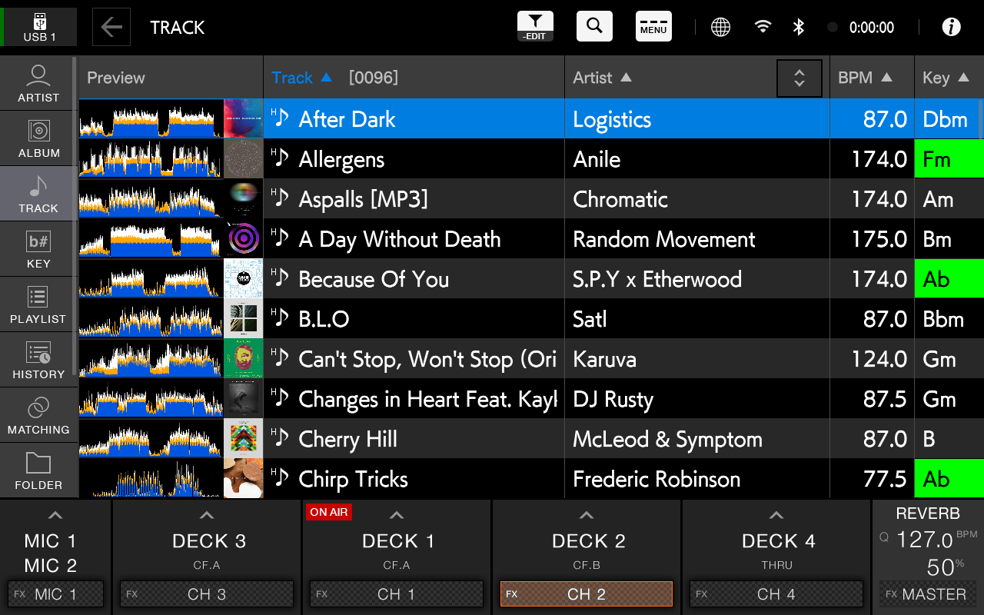Tap the Bluetooth status icon
The width and height of the screenshot is (984, 615).
[799, 27]
